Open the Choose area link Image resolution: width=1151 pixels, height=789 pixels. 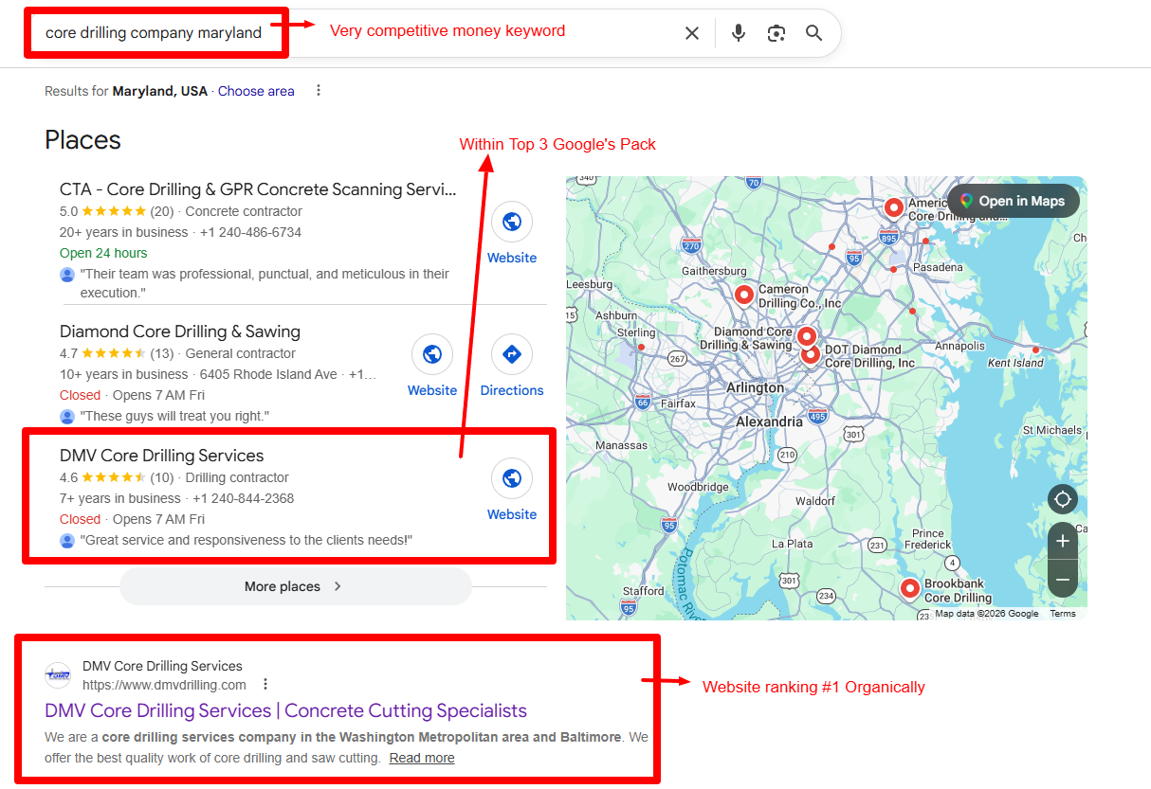tap(256, 92)
